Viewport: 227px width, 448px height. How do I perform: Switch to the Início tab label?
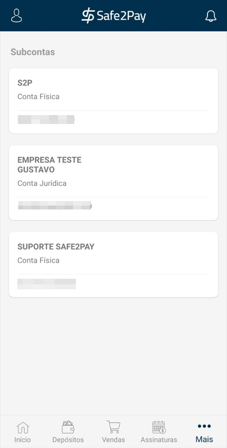click(x=22, y=440)
